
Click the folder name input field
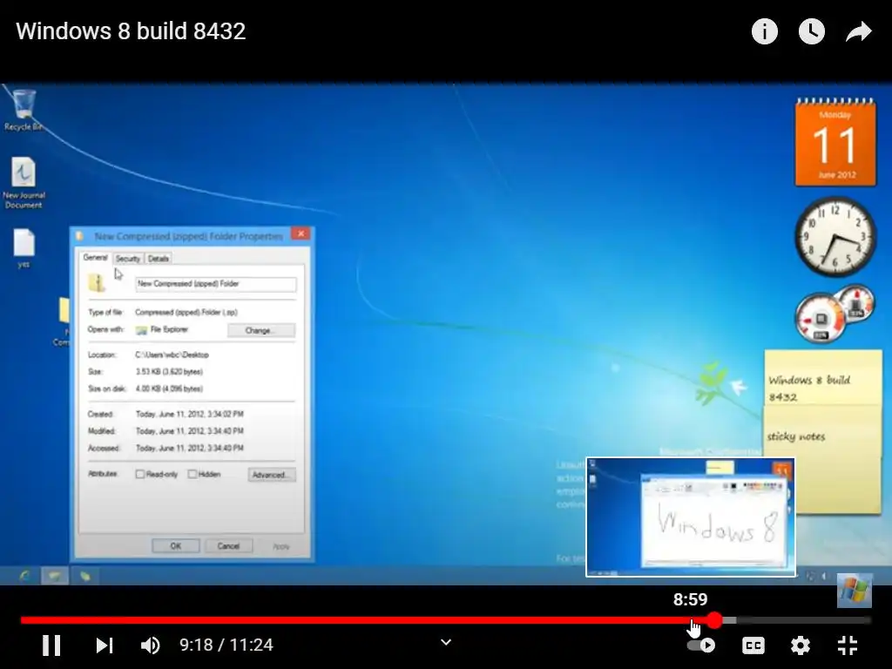[x=216, y=284]
